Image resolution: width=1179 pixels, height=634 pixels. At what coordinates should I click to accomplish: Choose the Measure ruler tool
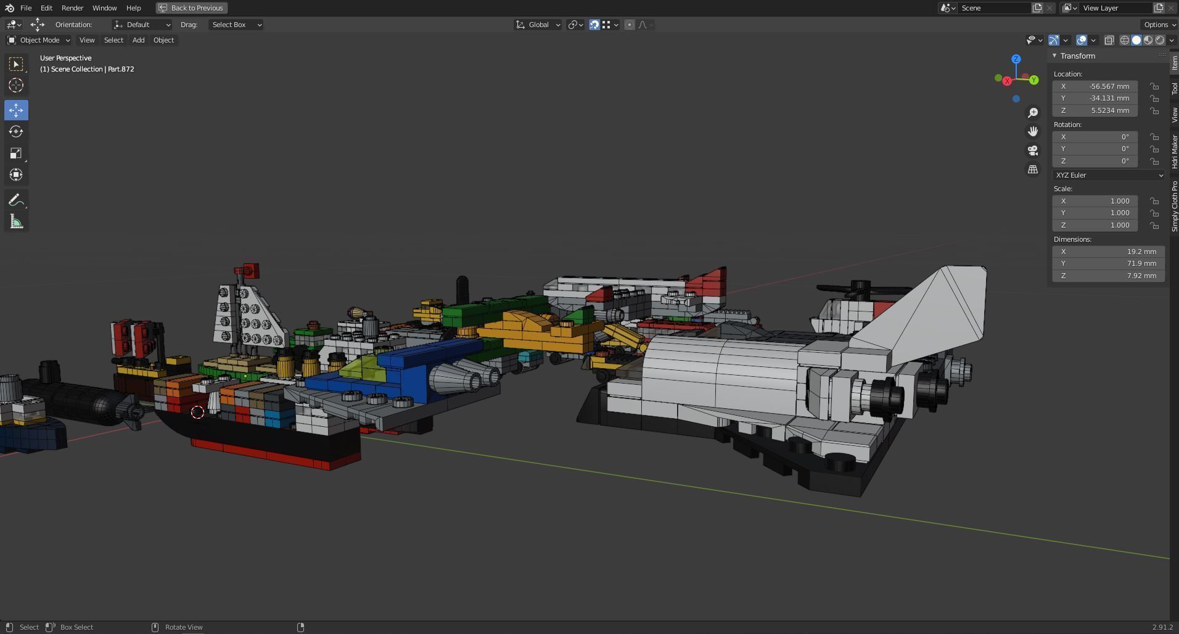[16, 222]
